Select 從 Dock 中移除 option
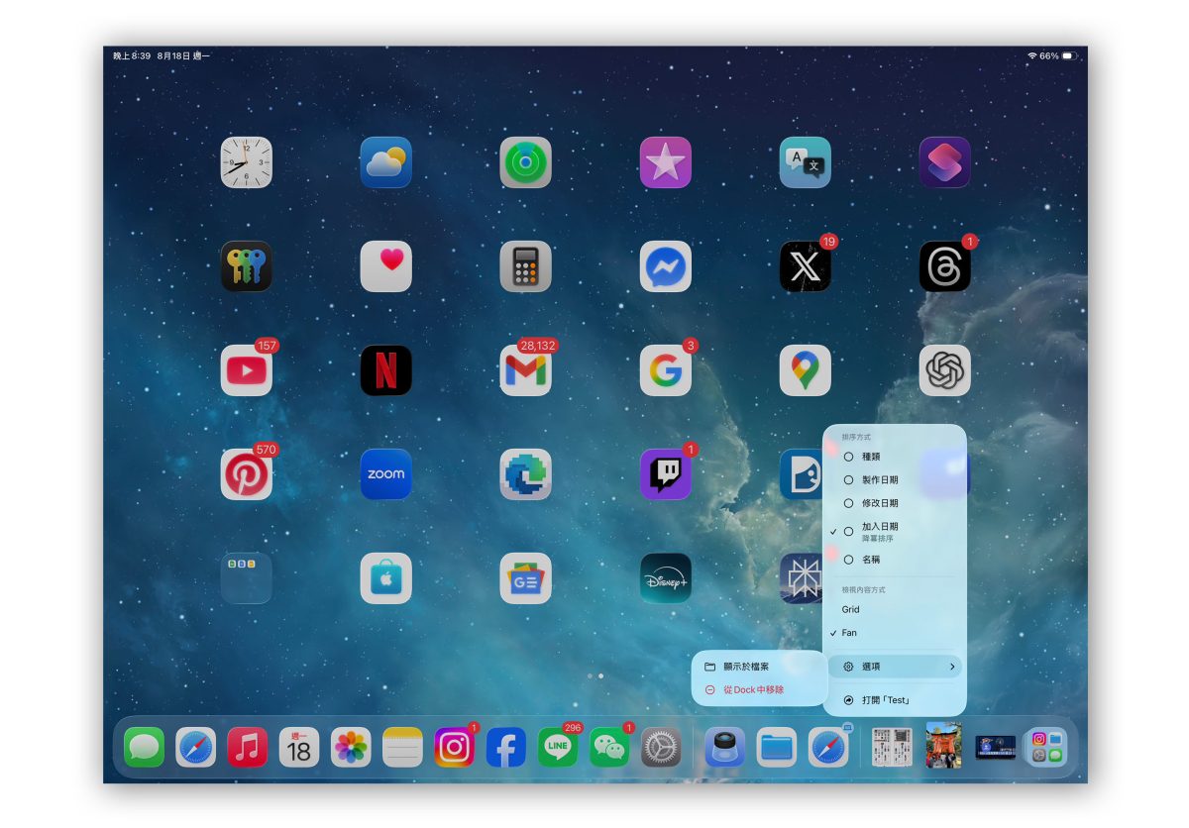This screenshot has height=828, width=1189. click(x=759, y=689)
